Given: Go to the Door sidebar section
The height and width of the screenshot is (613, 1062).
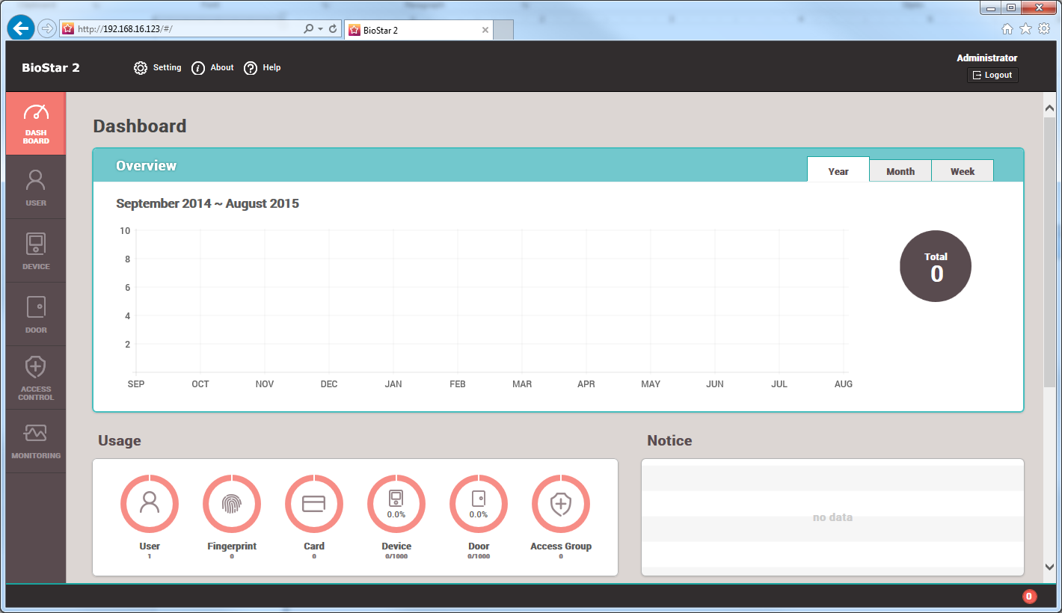Looking at the screenshot, I should pos(36,315).
